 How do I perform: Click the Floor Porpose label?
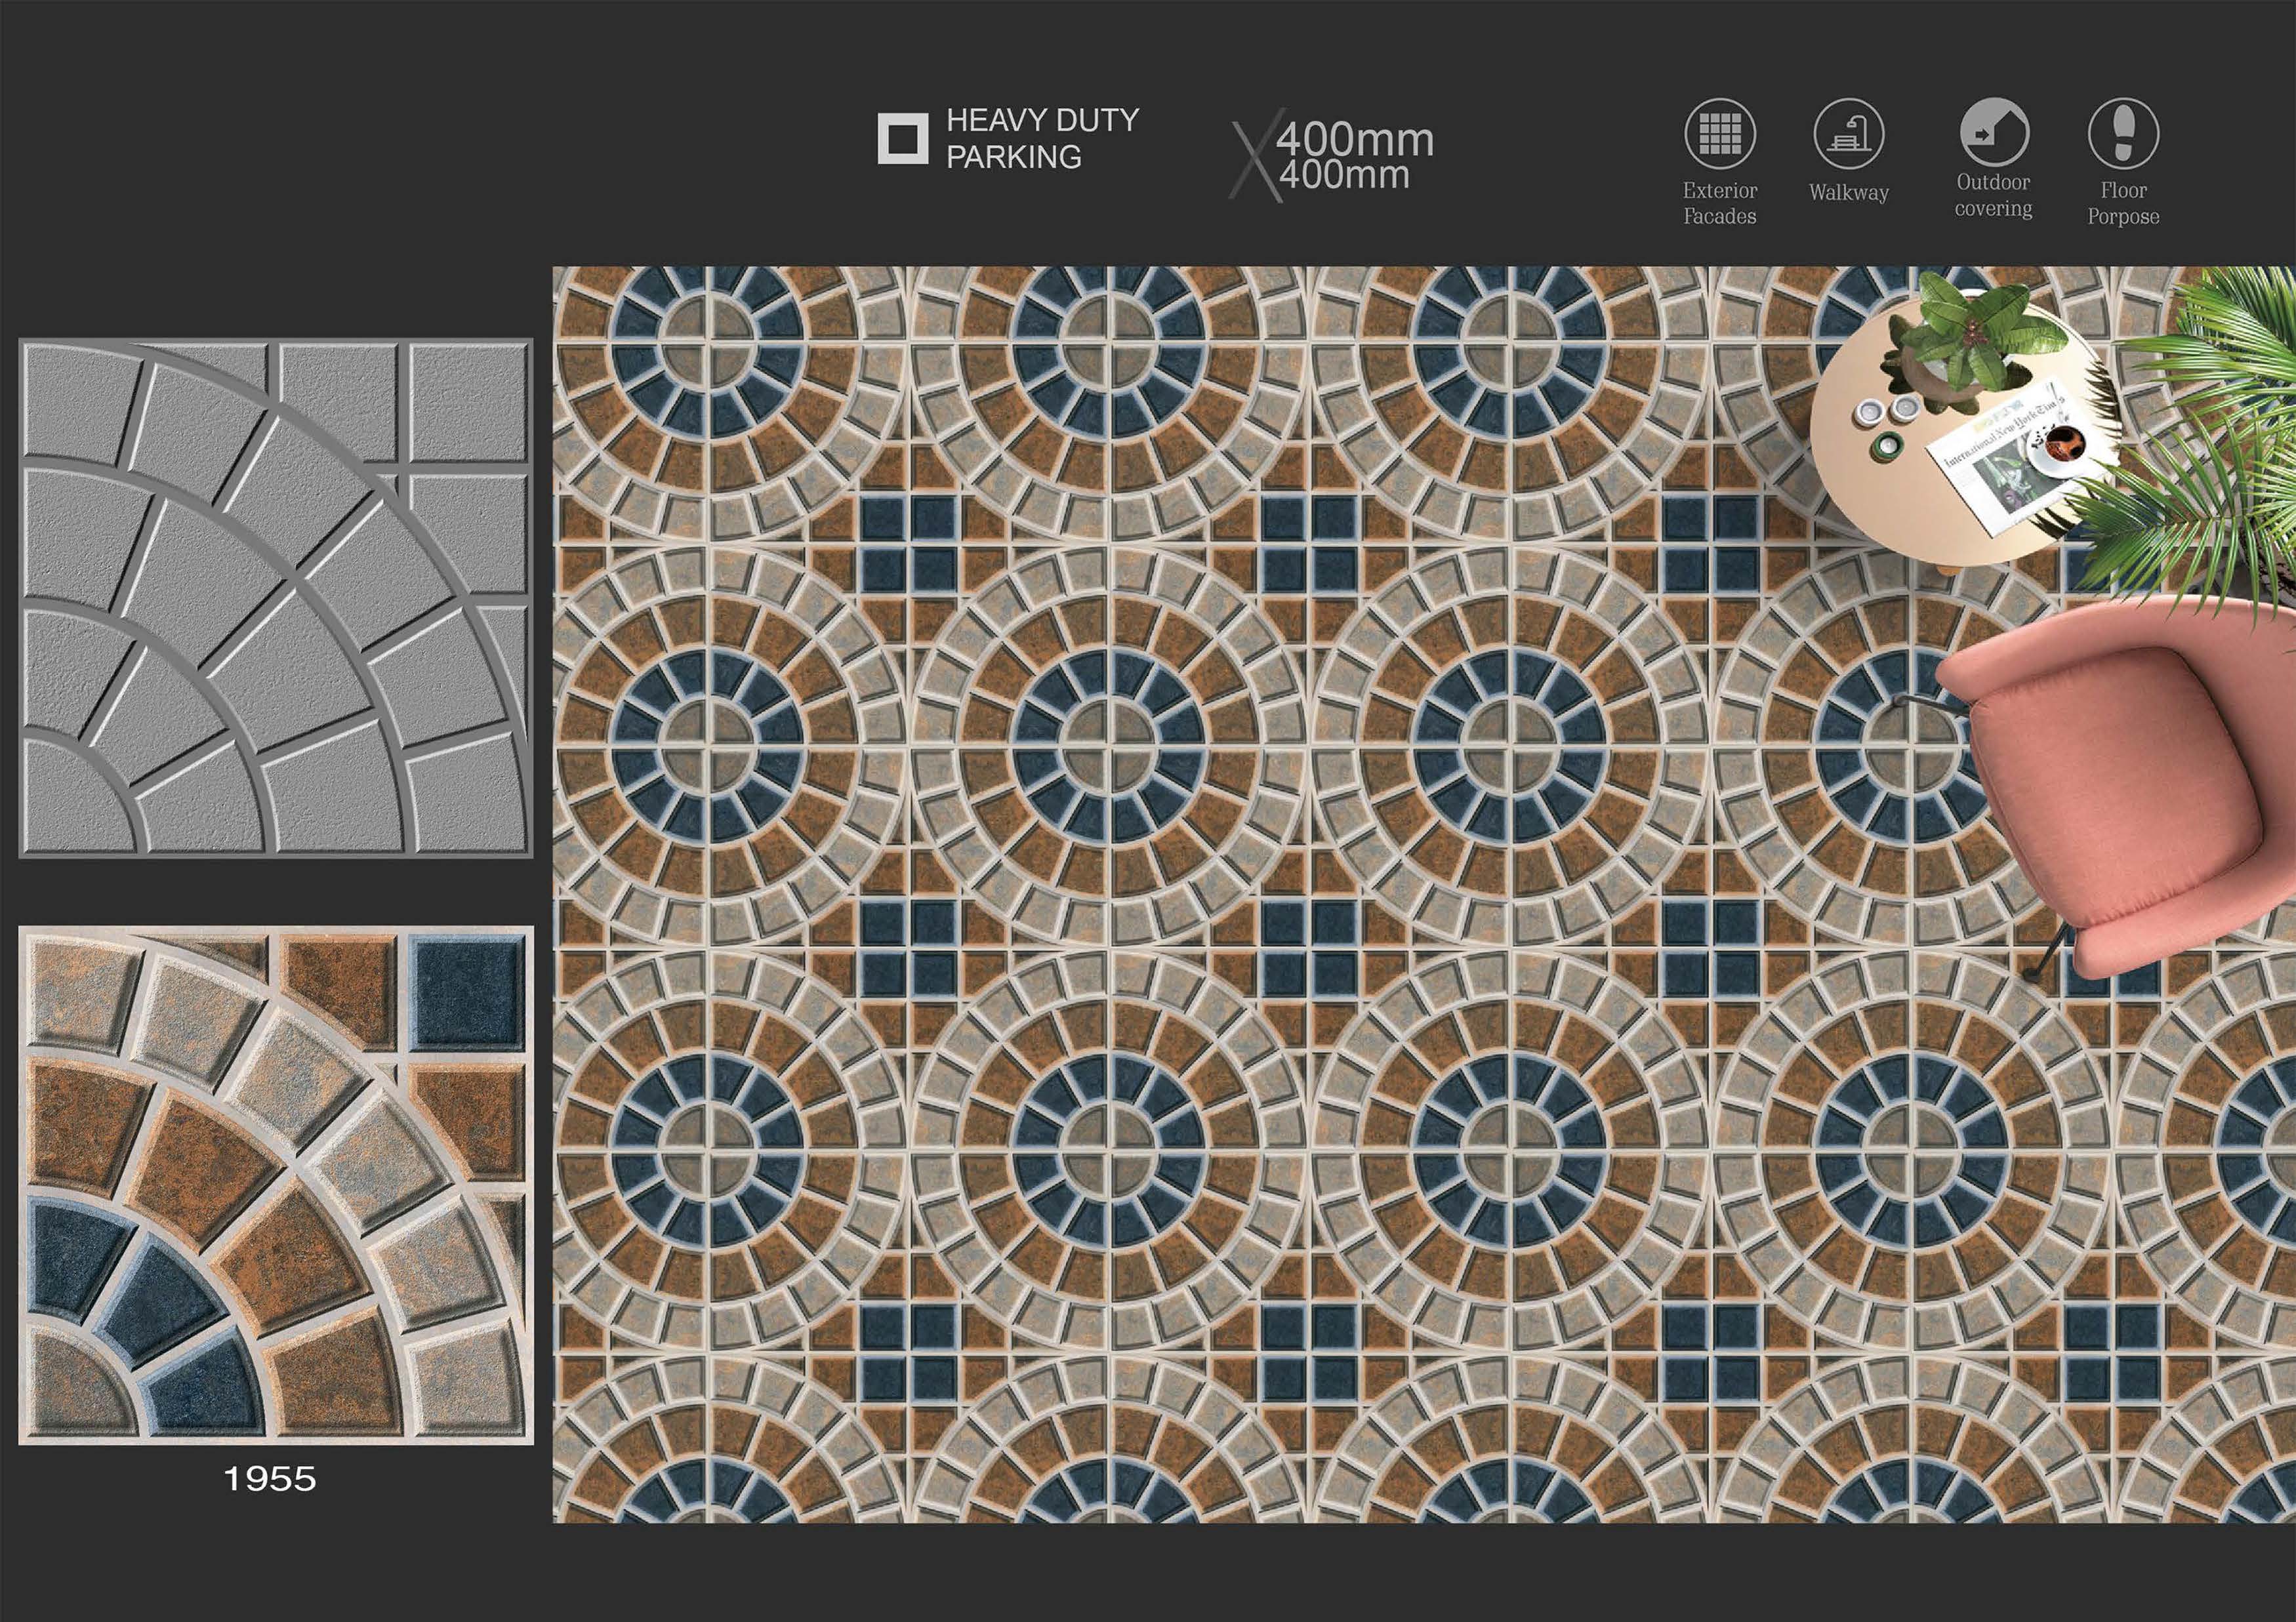[2123, 203]
